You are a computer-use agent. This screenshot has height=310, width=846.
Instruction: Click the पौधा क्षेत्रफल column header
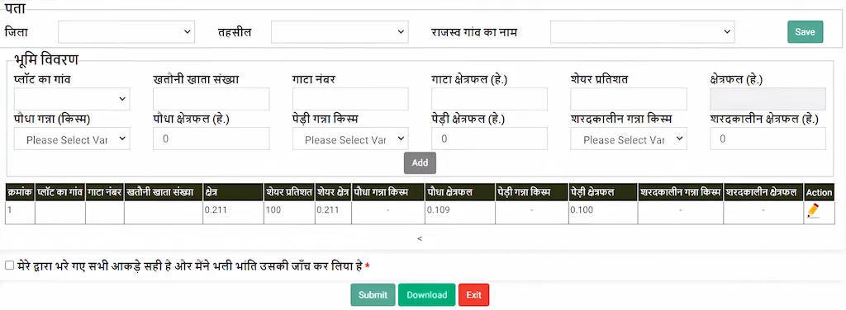click(459, 192)
